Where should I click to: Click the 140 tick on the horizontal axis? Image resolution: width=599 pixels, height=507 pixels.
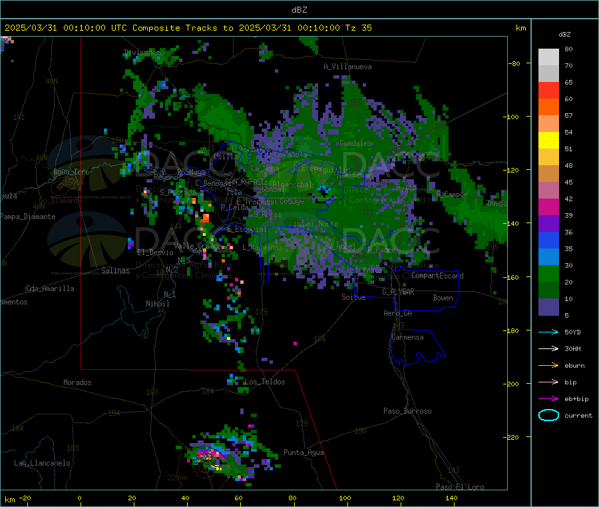click(451, 498)
